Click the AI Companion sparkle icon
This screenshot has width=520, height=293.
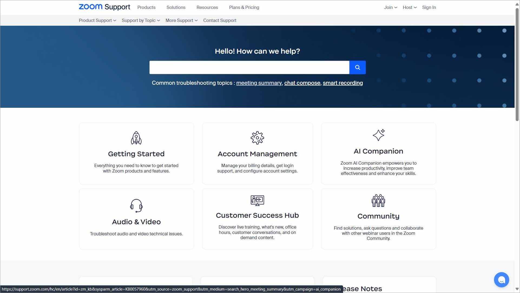click(x=379, y=135)
